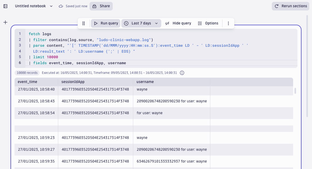Click the drag handle on the query toolbar
Viewport: 312px width, 169px height.
point(84,23)
